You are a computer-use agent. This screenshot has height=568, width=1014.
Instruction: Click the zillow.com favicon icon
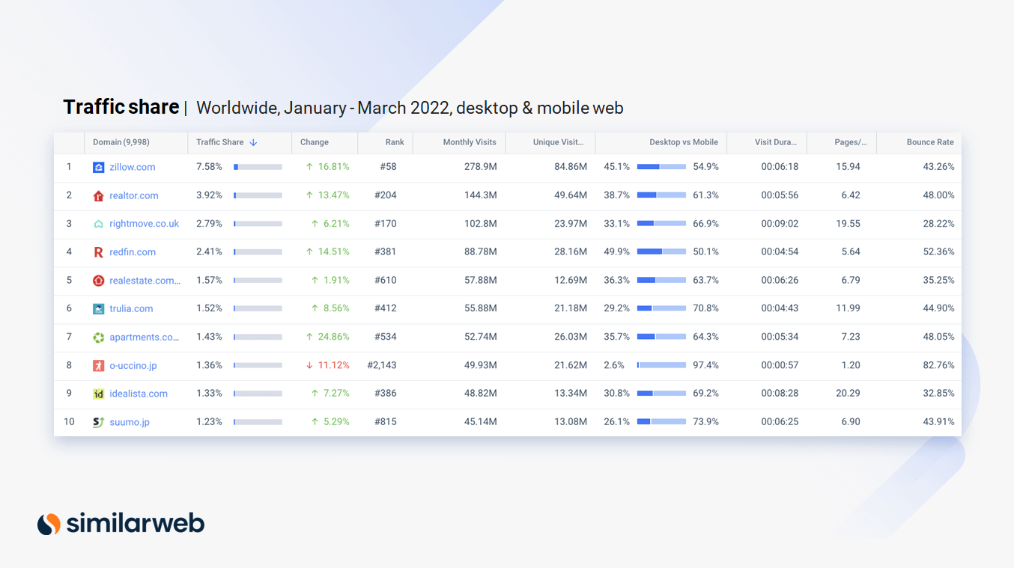coord(98,168)
